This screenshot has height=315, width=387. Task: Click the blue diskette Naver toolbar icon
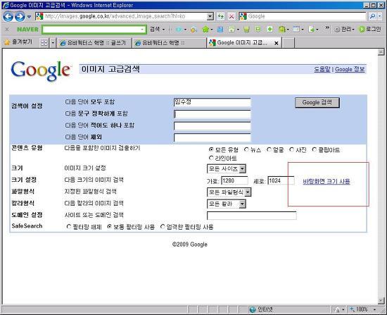point(220,30)
